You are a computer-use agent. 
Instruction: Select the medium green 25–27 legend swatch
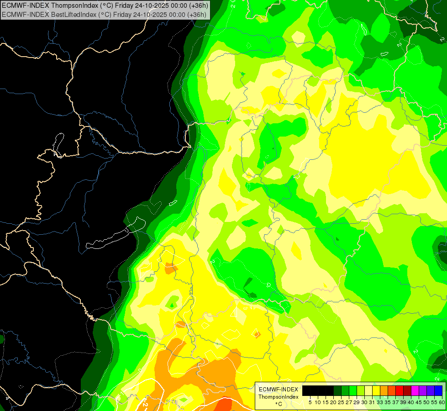(x=345, y=390)
